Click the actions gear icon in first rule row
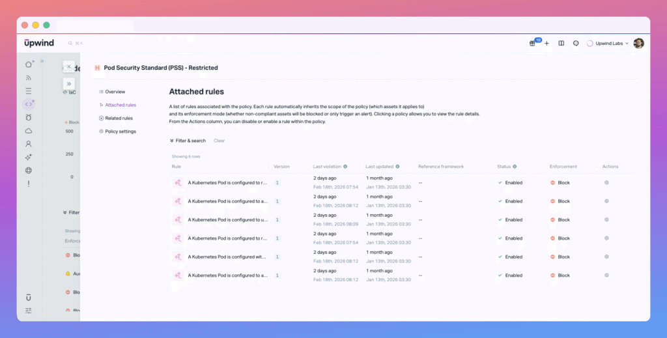667x338 pixels. [x=606, y=183]
